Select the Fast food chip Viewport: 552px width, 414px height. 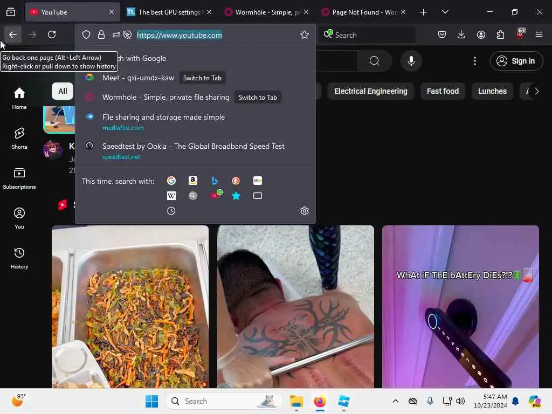443,91
